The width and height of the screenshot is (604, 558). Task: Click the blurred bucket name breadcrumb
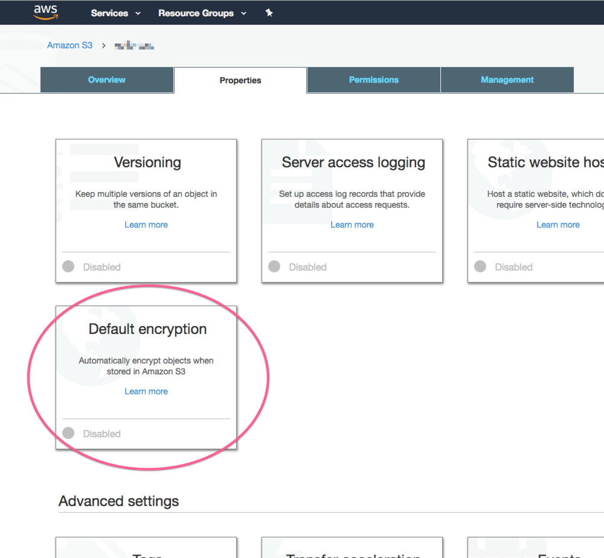pos(134,46)
